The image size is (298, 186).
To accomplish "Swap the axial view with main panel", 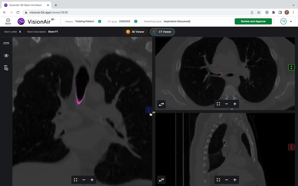I will click(x=161, y=104).
